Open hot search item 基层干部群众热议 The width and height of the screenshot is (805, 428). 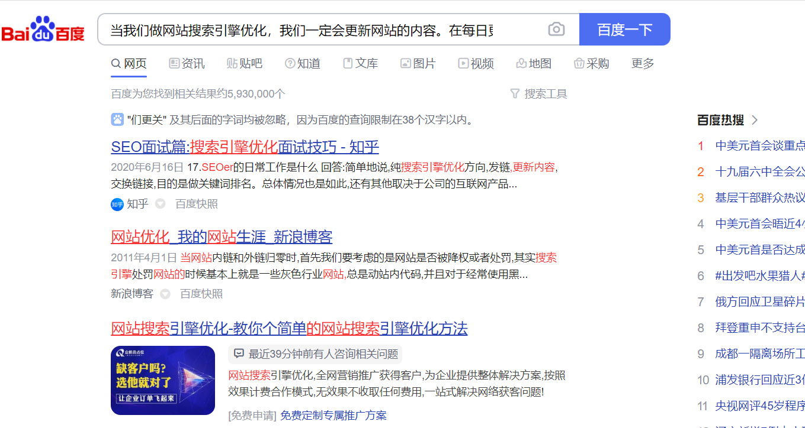click(760, 197)
